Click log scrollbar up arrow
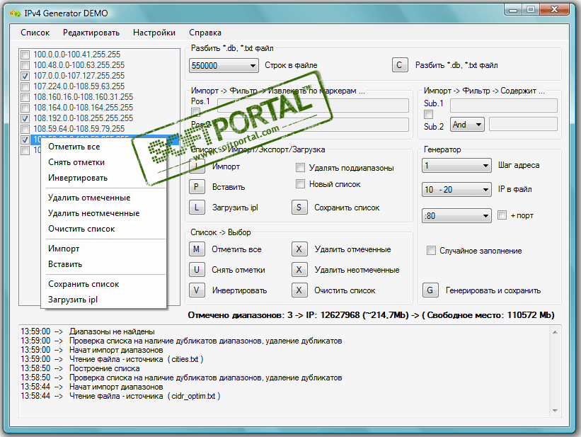Image resolution: width=581 pixels, height=437 pixels. [x=555, y=332]
